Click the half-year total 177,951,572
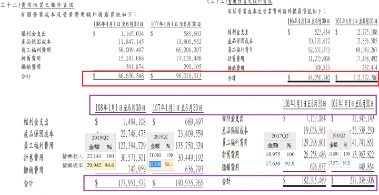379x195 pixels. [x=132, y=183]
